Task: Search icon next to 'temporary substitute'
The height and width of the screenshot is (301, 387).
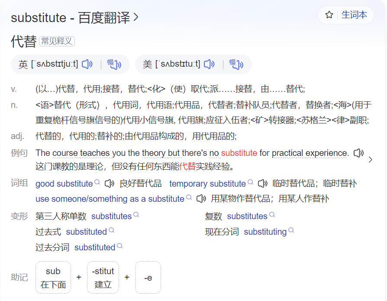Action: (x=251, y=182)
